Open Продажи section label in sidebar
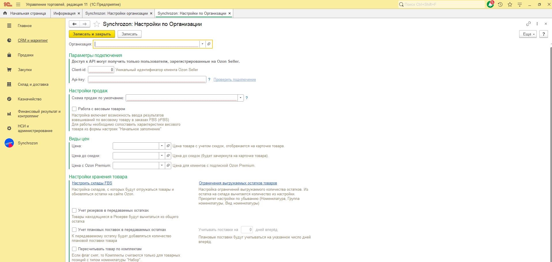Image resolution: width=552 pixels, height=262 pixels. click(26, 55)
